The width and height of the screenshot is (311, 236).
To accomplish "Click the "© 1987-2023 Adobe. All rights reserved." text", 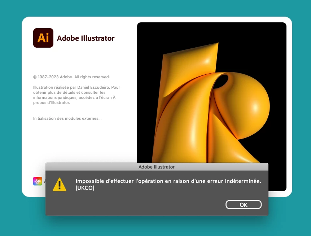I will tap(71, 77).
